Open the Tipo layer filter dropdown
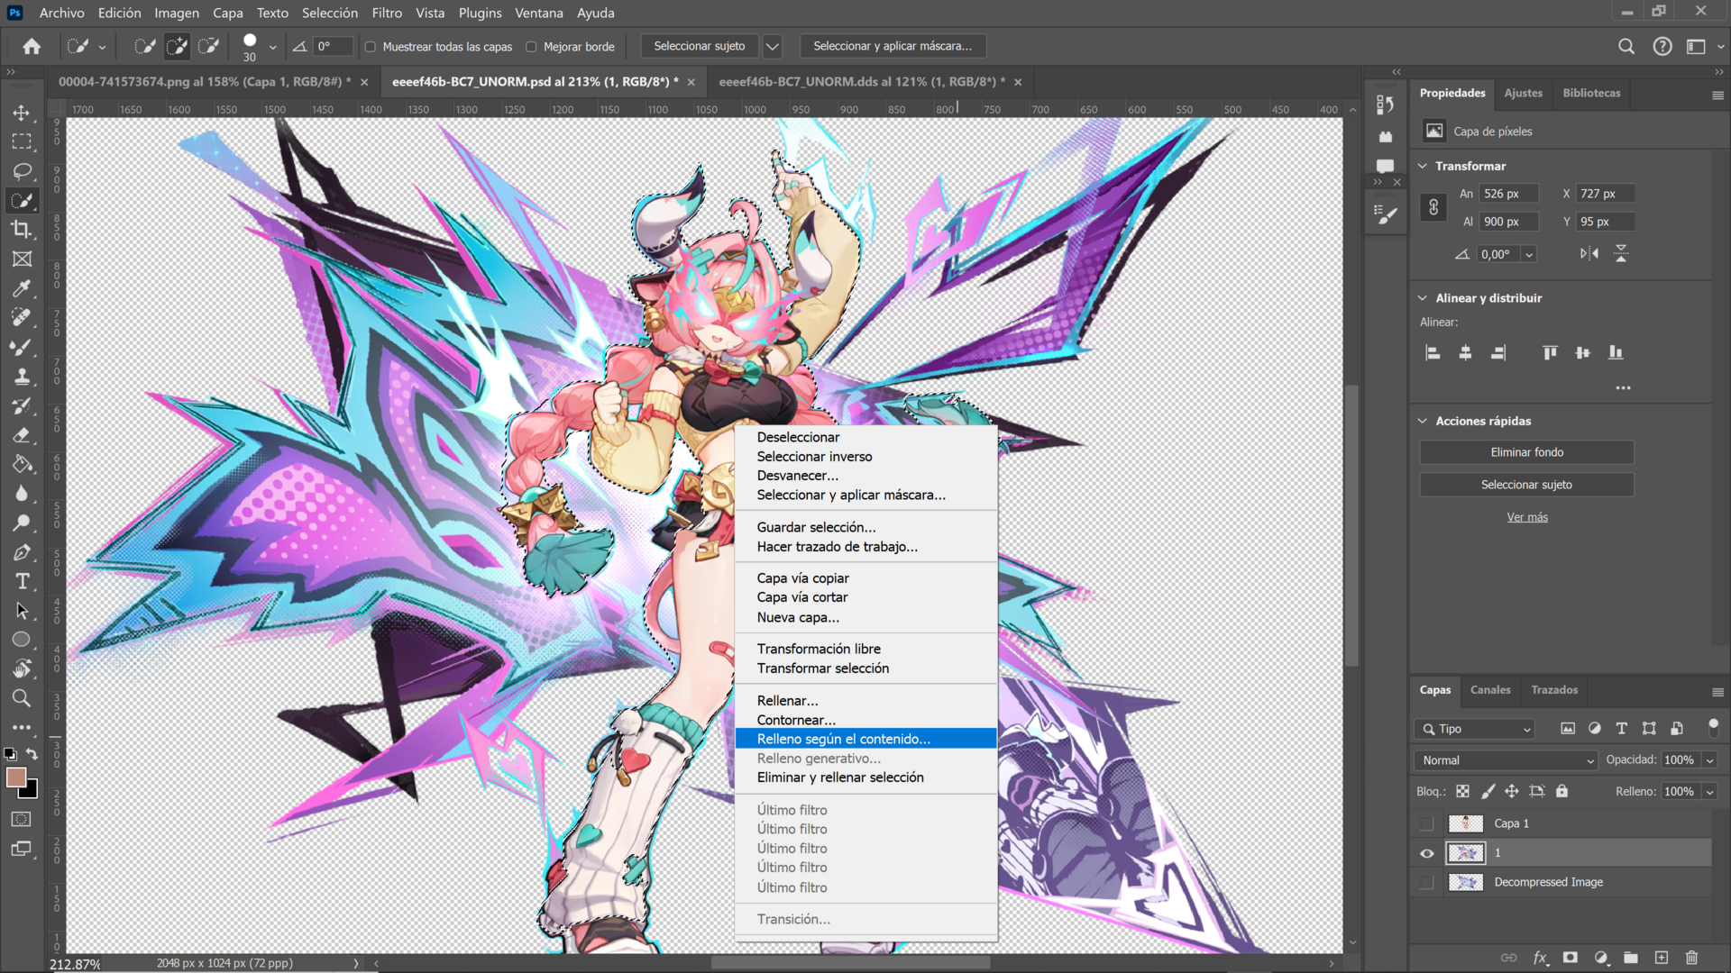The width and height of the screenshot is (1731, 973). pyautogui.click(x=1475, y=729)
